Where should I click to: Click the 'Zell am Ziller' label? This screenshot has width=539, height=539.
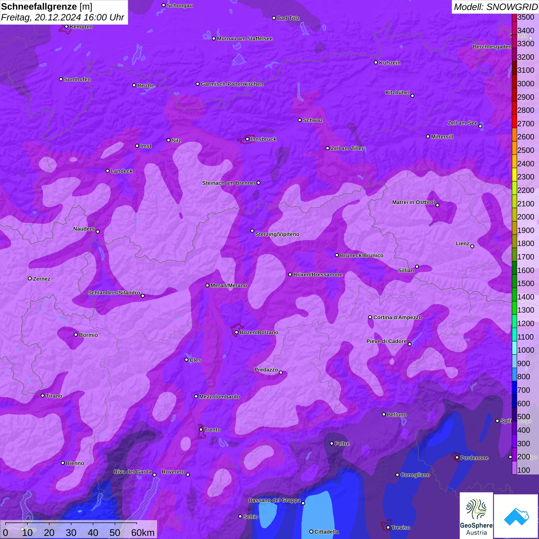pos(347,148)
